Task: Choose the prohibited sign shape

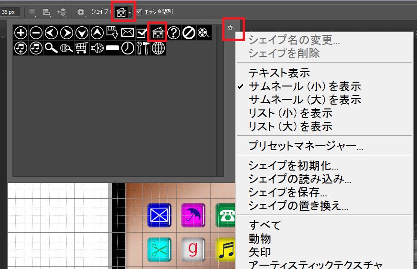Action: [189, 33]
